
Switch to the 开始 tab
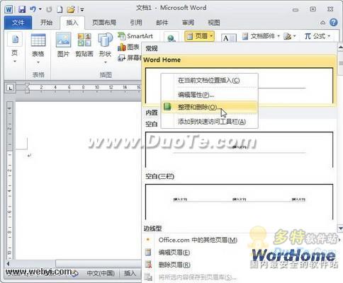46,23
